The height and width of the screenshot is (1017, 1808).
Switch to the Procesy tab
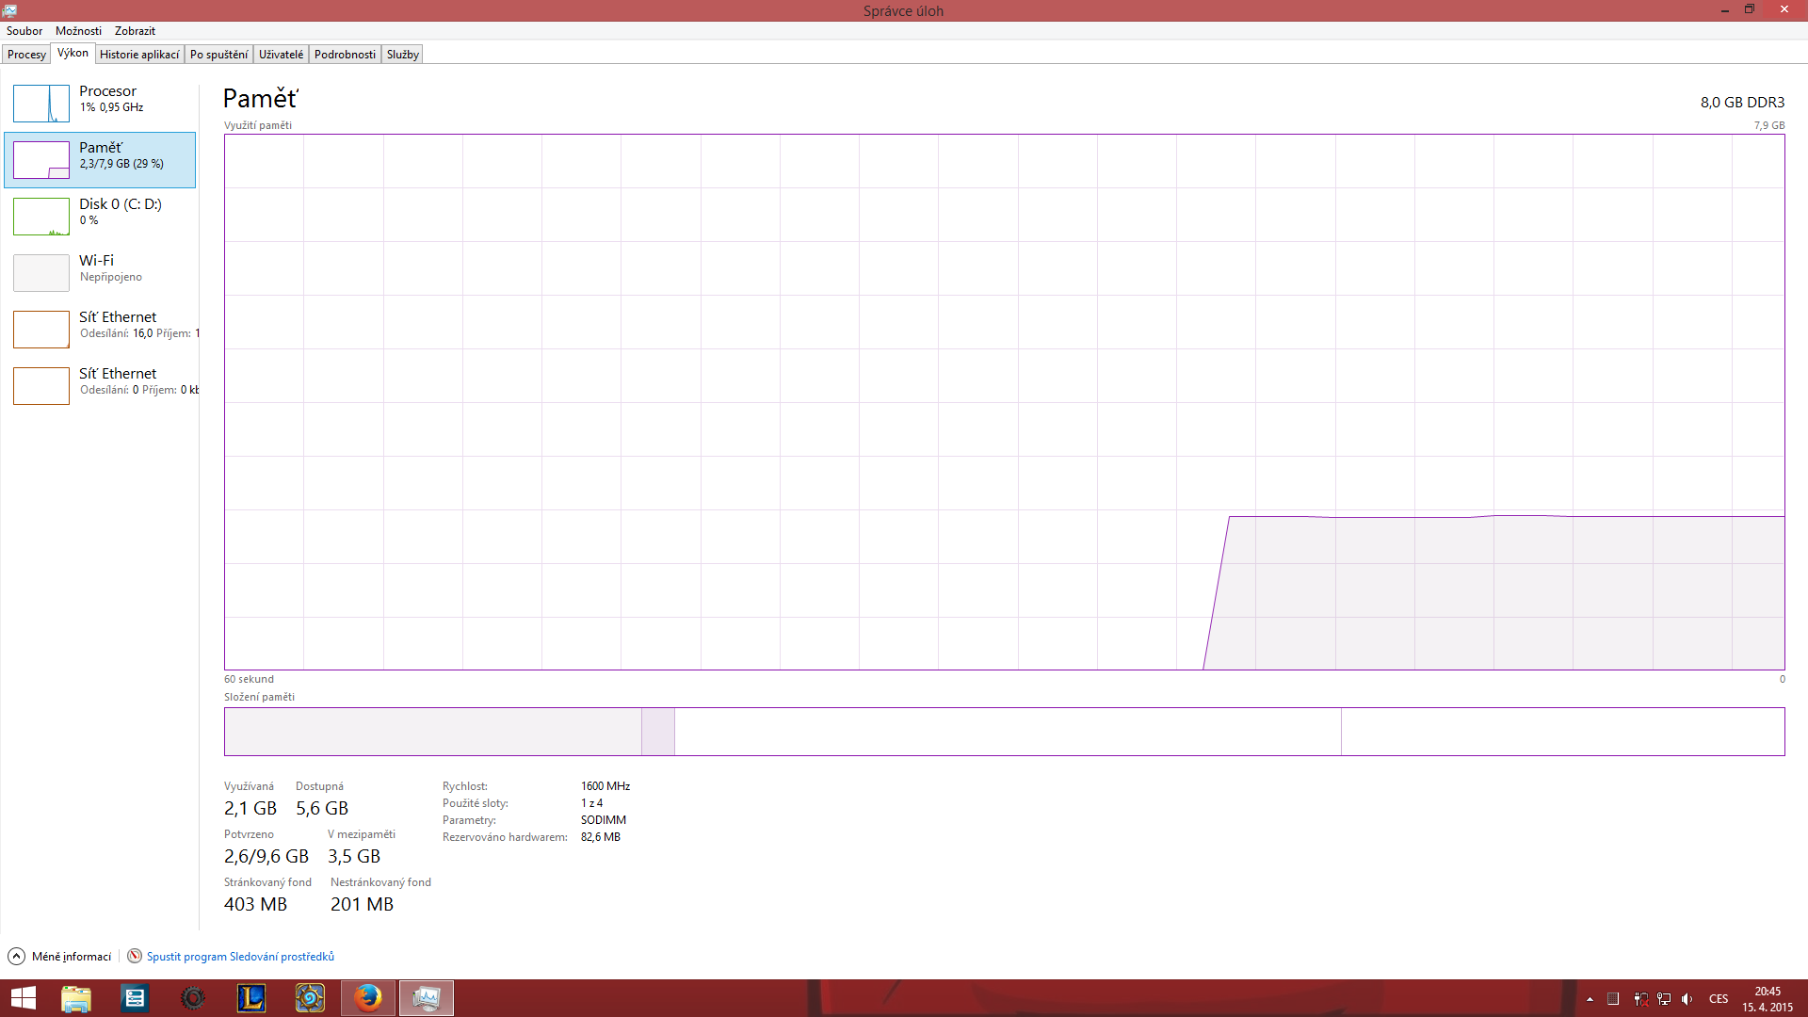(26, 55)
